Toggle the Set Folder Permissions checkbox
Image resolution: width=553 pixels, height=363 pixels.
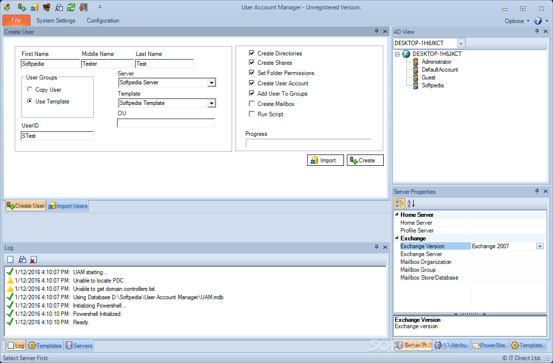[252, 73]
